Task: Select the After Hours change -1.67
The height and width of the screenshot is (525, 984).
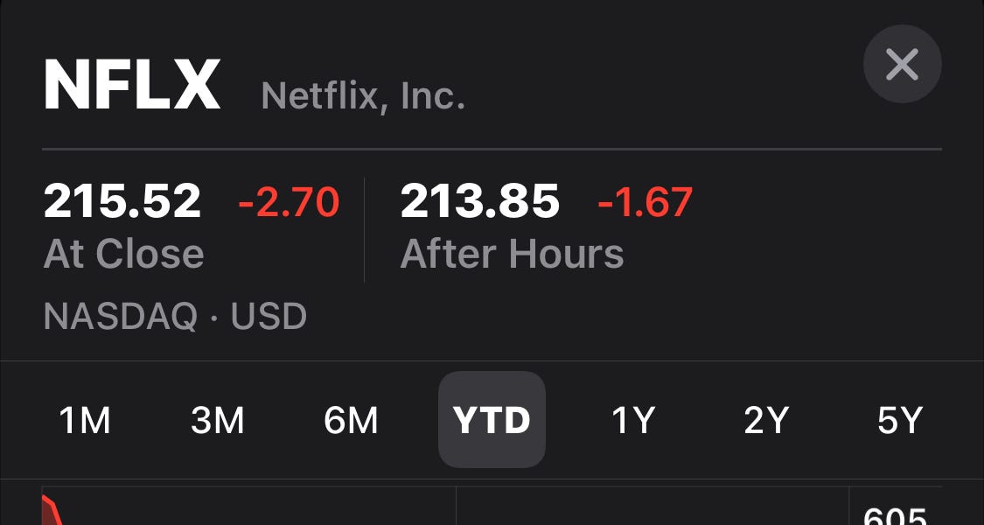Action: tap(646, 201)
